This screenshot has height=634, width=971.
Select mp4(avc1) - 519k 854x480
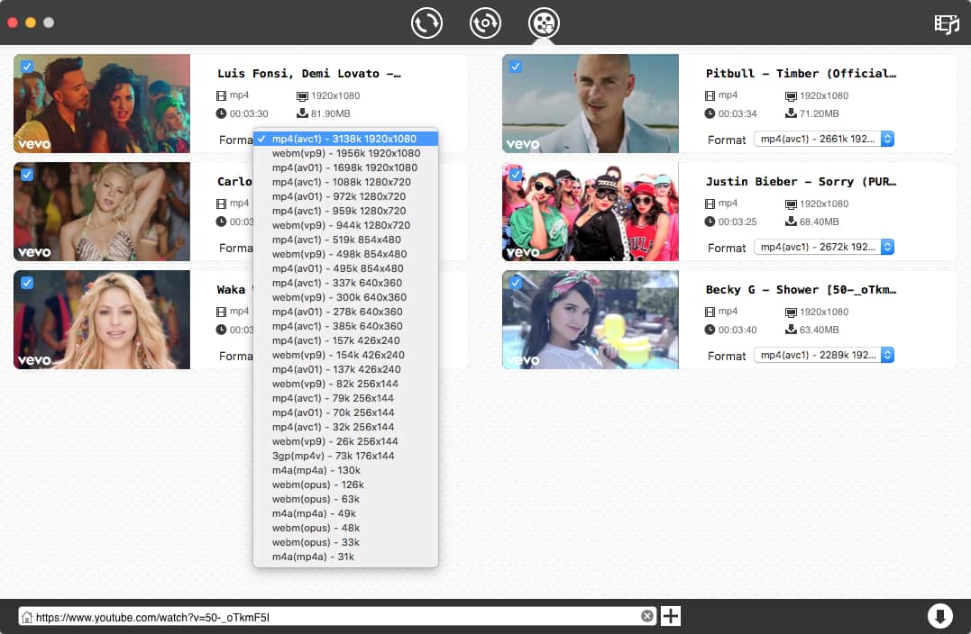[x=345, y=240]
